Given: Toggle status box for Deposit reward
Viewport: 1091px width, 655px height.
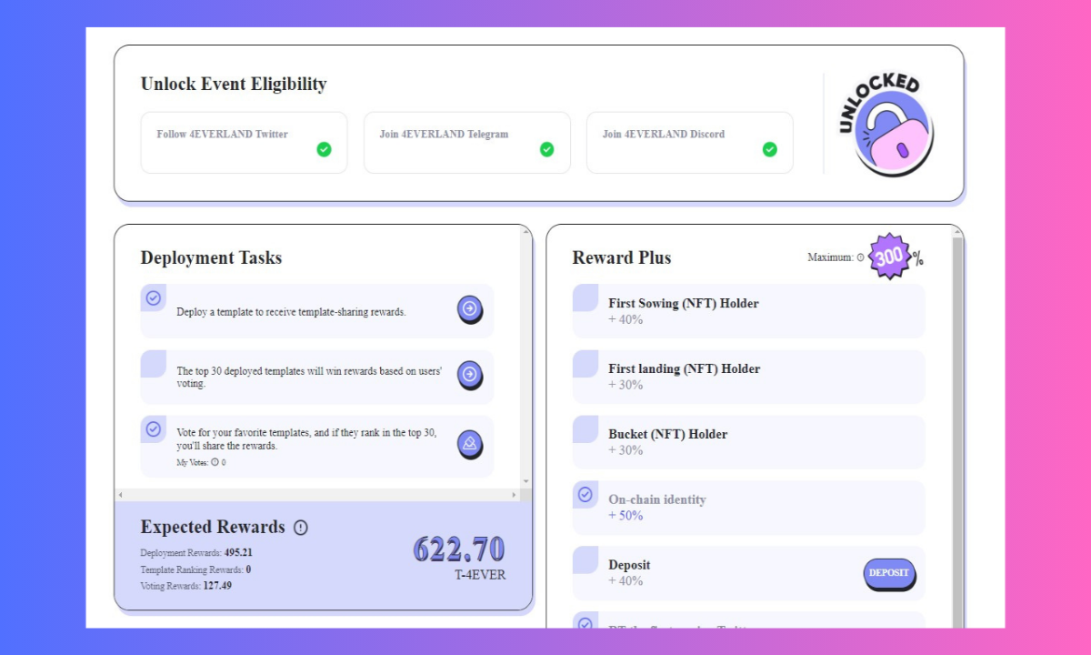Looking at the screenshot, I should pos(586,559).
